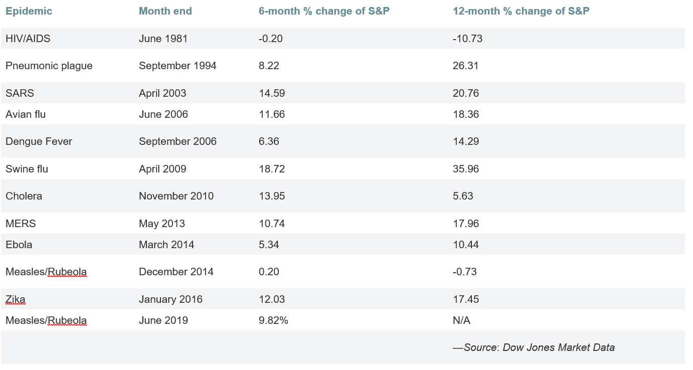
Task: Select the Cholera row label
Action: click(24, 196)
